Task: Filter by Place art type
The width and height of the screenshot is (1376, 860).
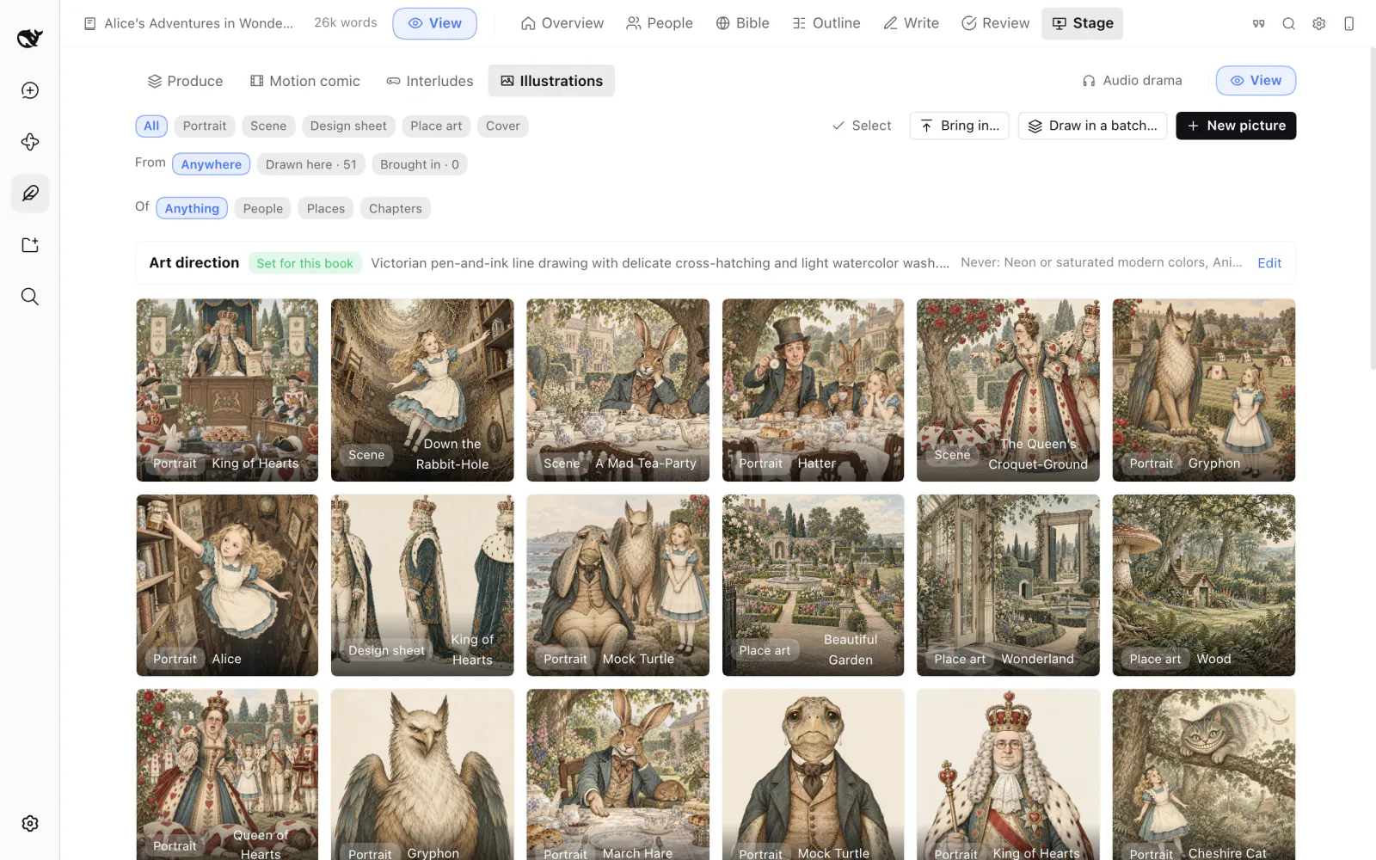Action: click(436, 126)
